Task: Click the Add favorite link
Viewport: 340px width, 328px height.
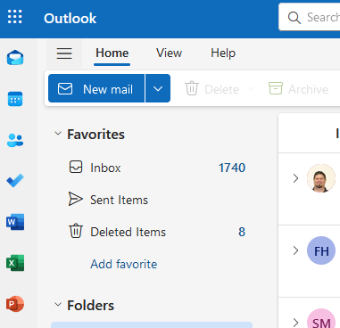Action: pos(124,264)
